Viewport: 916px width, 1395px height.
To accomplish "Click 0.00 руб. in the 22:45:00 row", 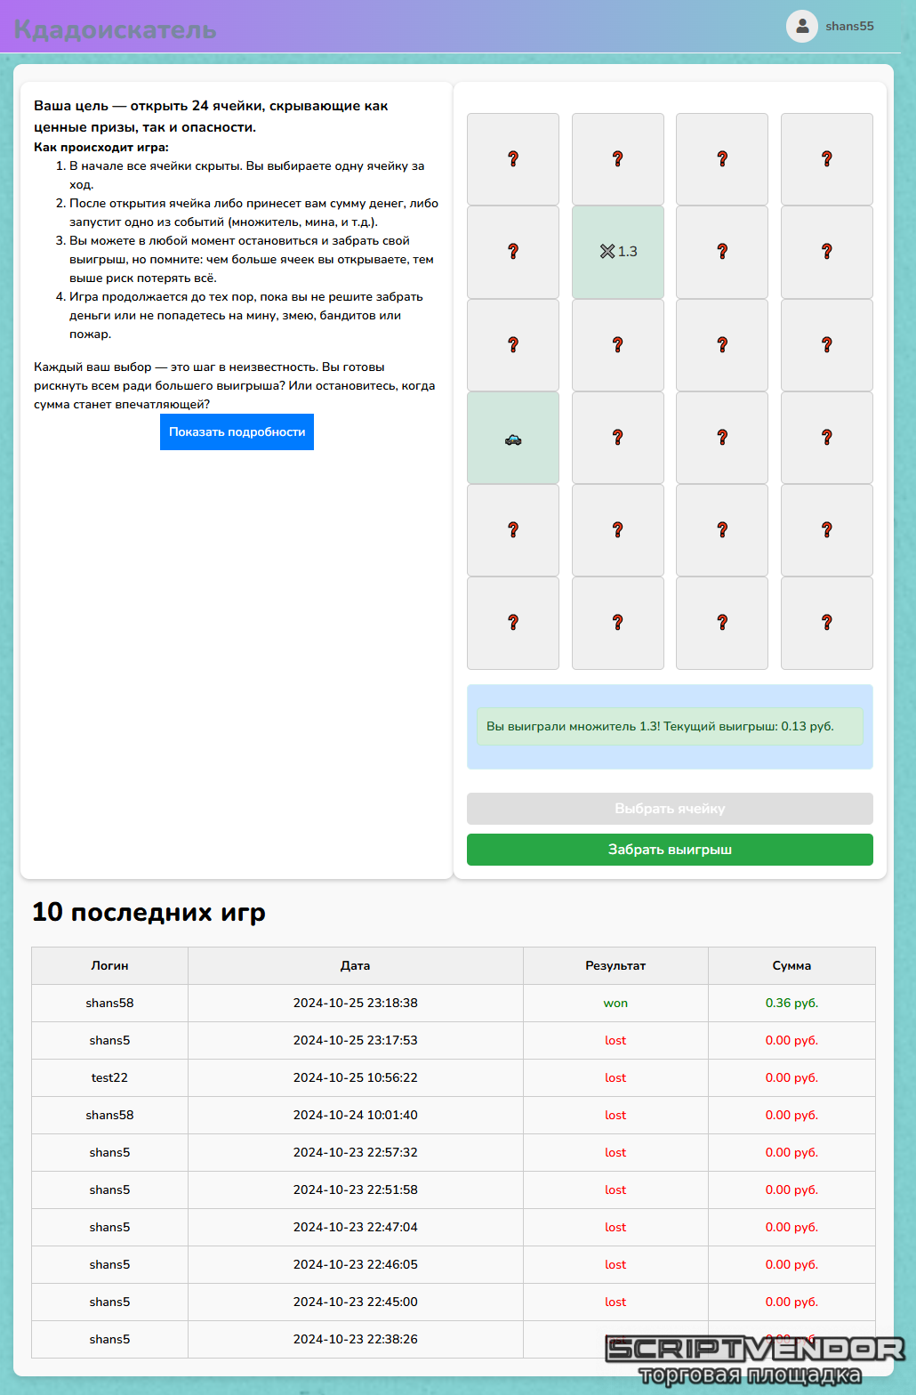I will coord(791,1302).
